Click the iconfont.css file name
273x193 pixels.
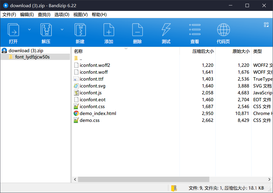pos(92,107)
